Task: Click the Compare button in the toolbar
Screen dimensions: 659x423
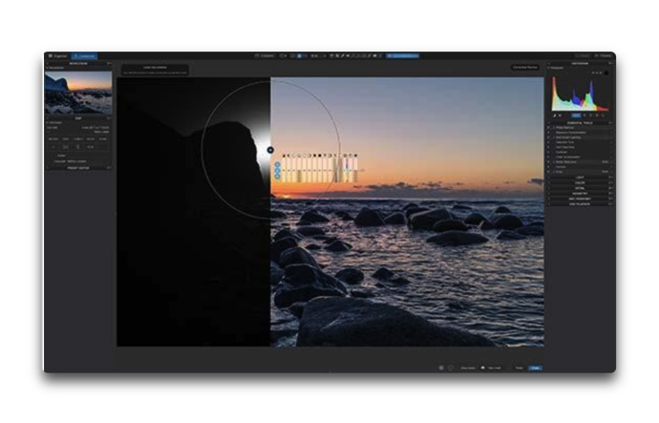Action: 265,56
